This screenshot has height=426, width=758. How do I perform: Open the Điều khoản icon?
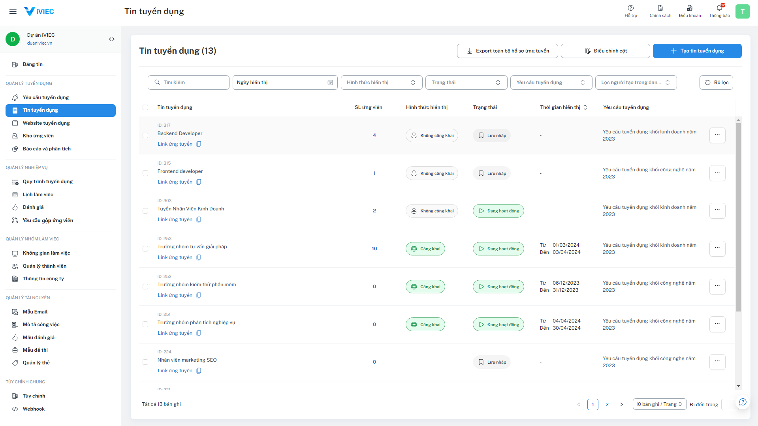689,8
